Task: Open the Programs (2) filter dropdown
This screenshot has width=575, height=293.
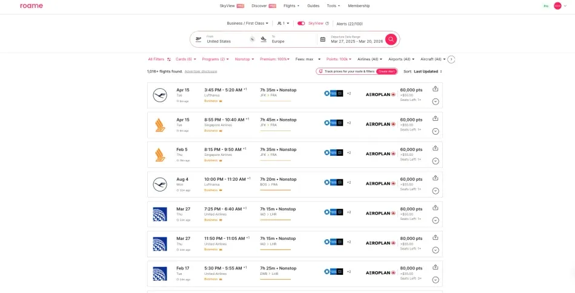Action: coord(216,59)
